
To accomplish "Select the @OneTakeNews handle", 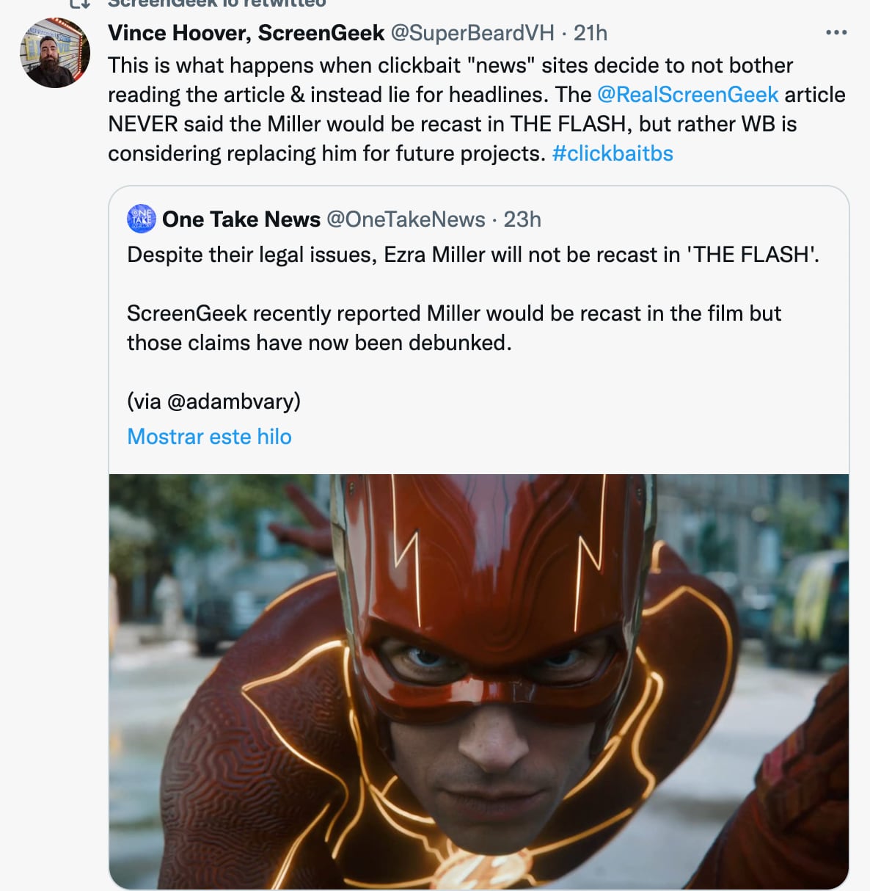I will pos(406,219).
